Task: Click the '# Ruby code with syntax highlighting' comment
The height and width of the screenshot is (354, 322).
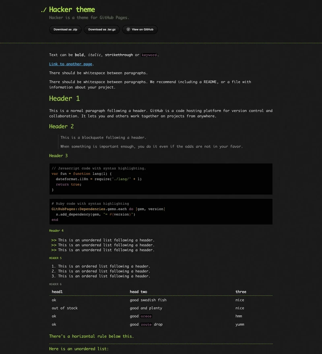Action: [x=90, y=204]
